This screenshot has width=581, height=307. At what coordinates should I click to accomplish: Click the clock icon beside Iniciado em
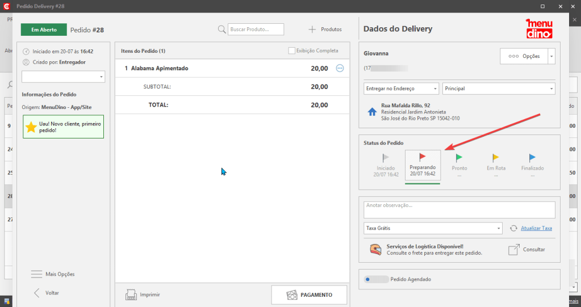coord(26,52)
